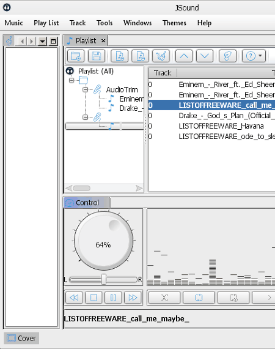275x349 pixels.
Task: Clear playlist with the broom icon
Action: [x=161, y=56]
